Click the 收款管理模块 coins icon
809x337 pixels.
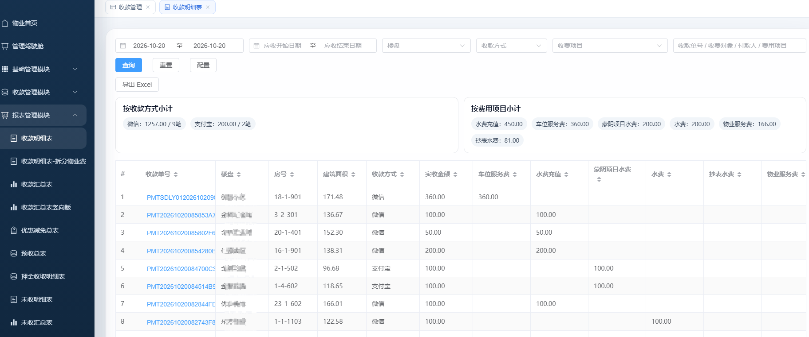pyautogui.click(x=5, y=92)
